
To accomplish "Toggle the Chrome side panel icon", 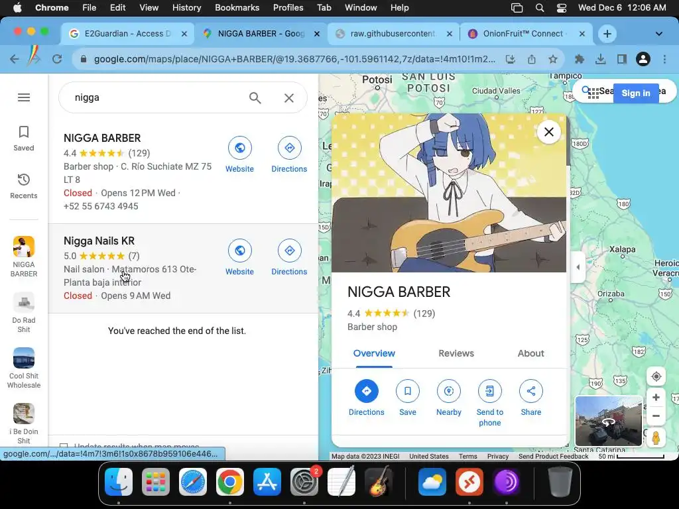I will [622, 59].
